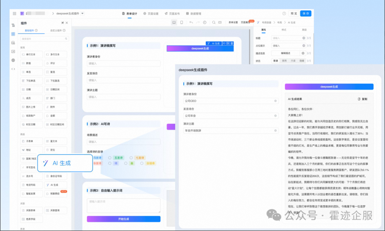
Task: Undo the last change
Action: (191, 22)
